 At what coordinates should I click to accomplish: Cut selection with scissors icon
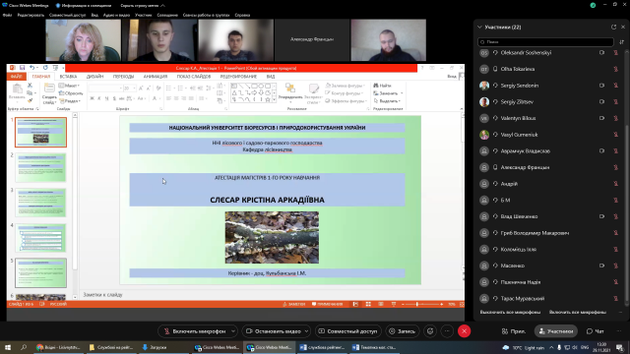click(x=30, y=86)
